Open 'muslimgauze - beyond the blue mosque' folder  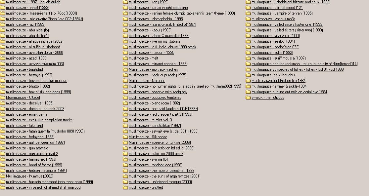[x=36, y=81]
